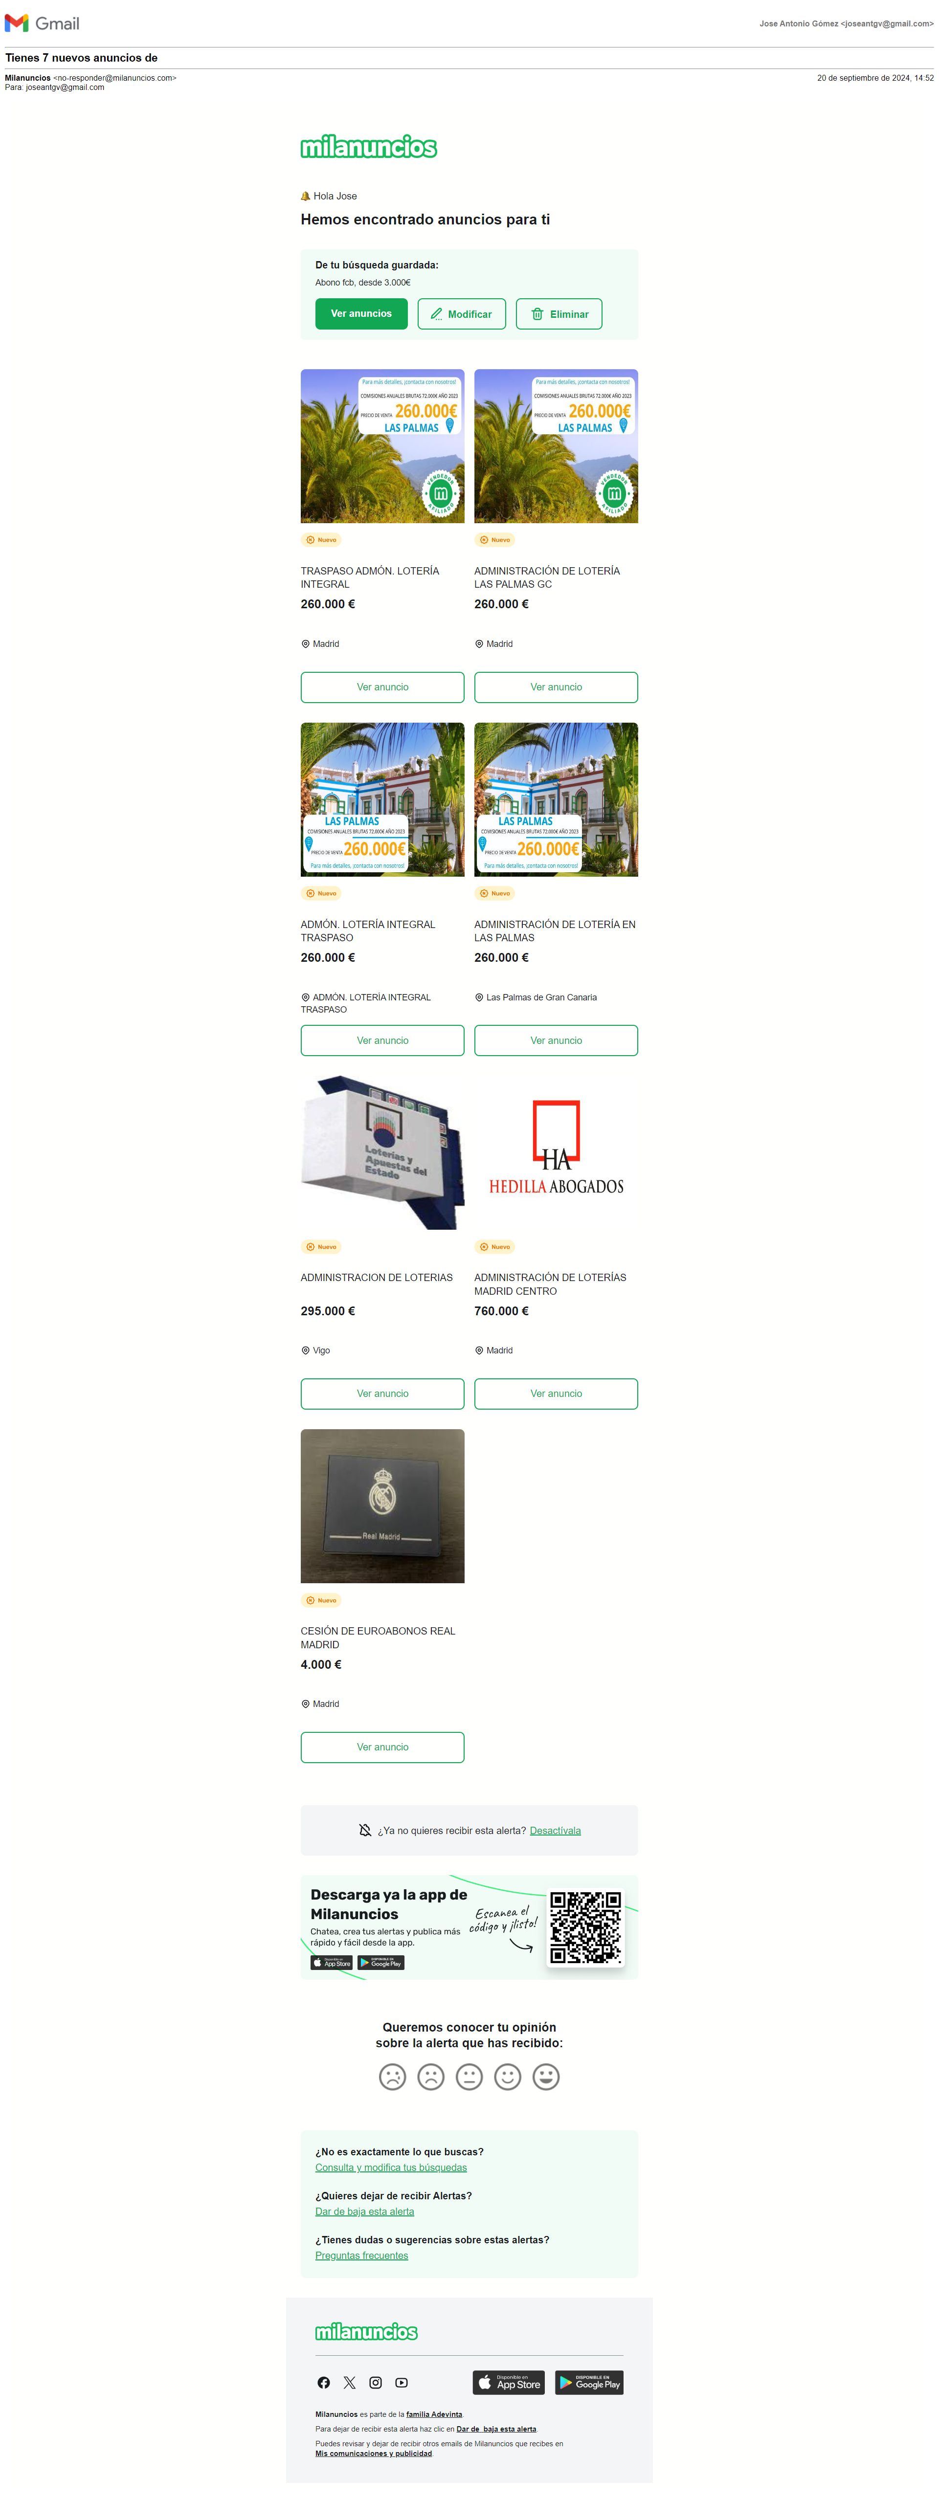Click the Ver anuncios green button
The image size is (939, 2500).
click(361, 313)
